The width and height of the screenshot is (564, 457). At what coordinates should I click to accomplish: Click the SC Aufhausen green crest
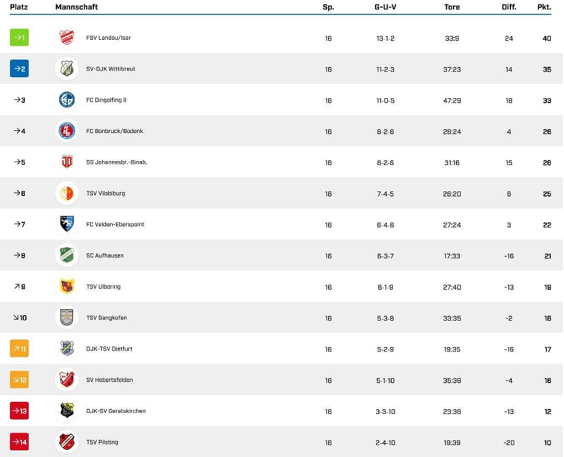67,256
